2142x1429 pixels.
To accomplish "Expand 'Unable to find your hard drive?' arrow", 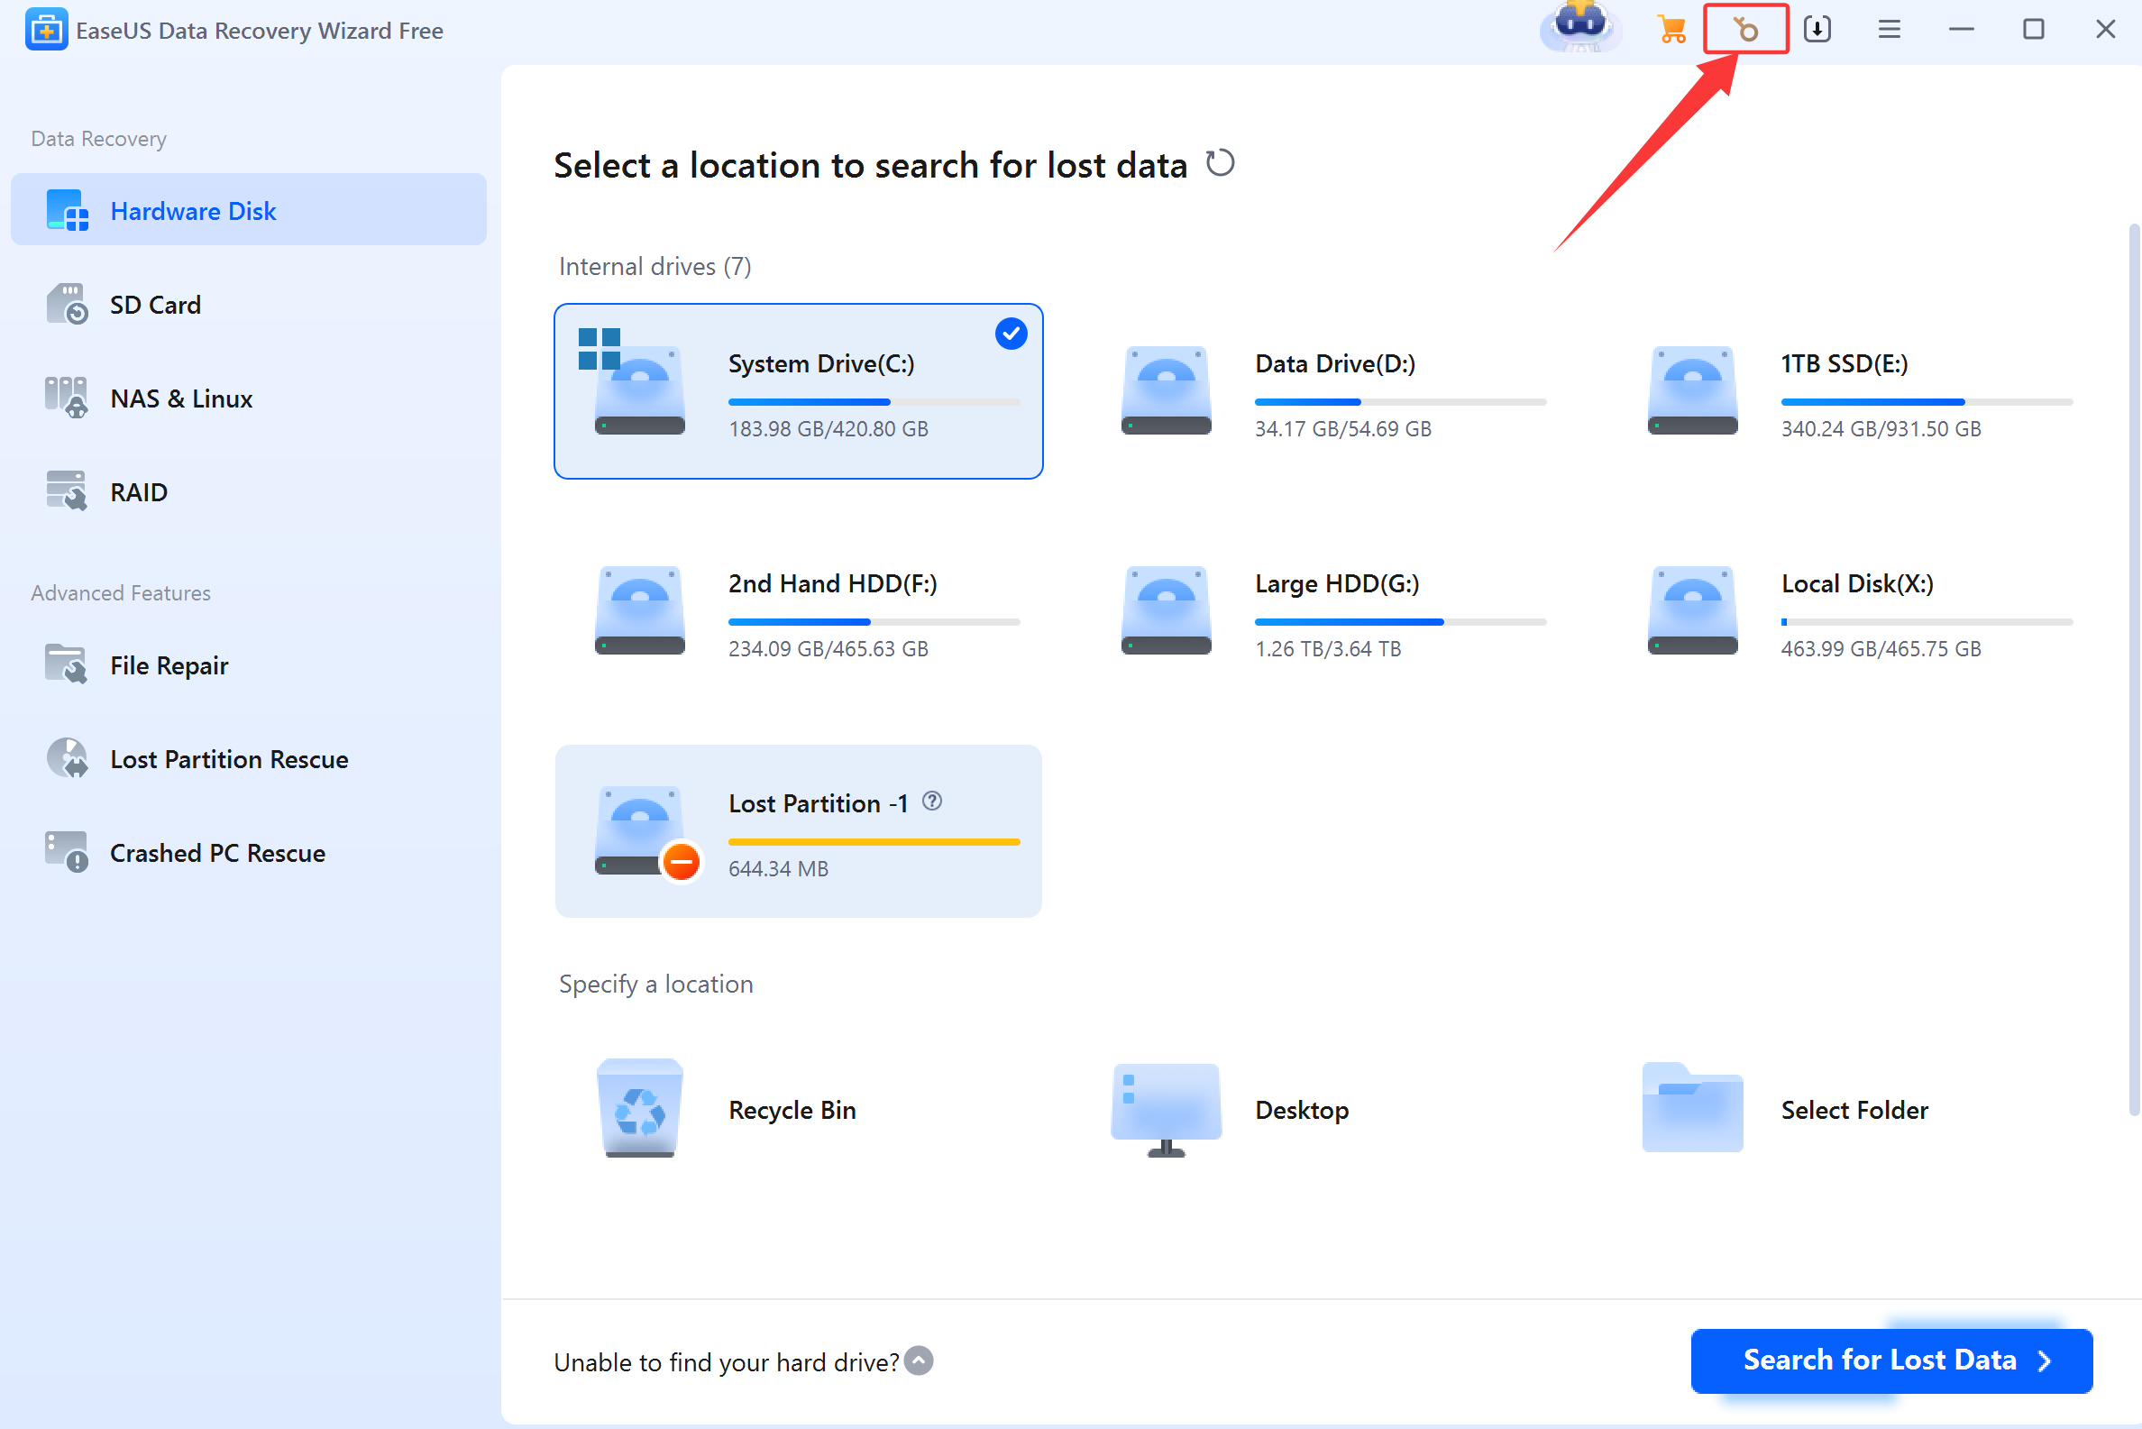I will (920, 1360).
